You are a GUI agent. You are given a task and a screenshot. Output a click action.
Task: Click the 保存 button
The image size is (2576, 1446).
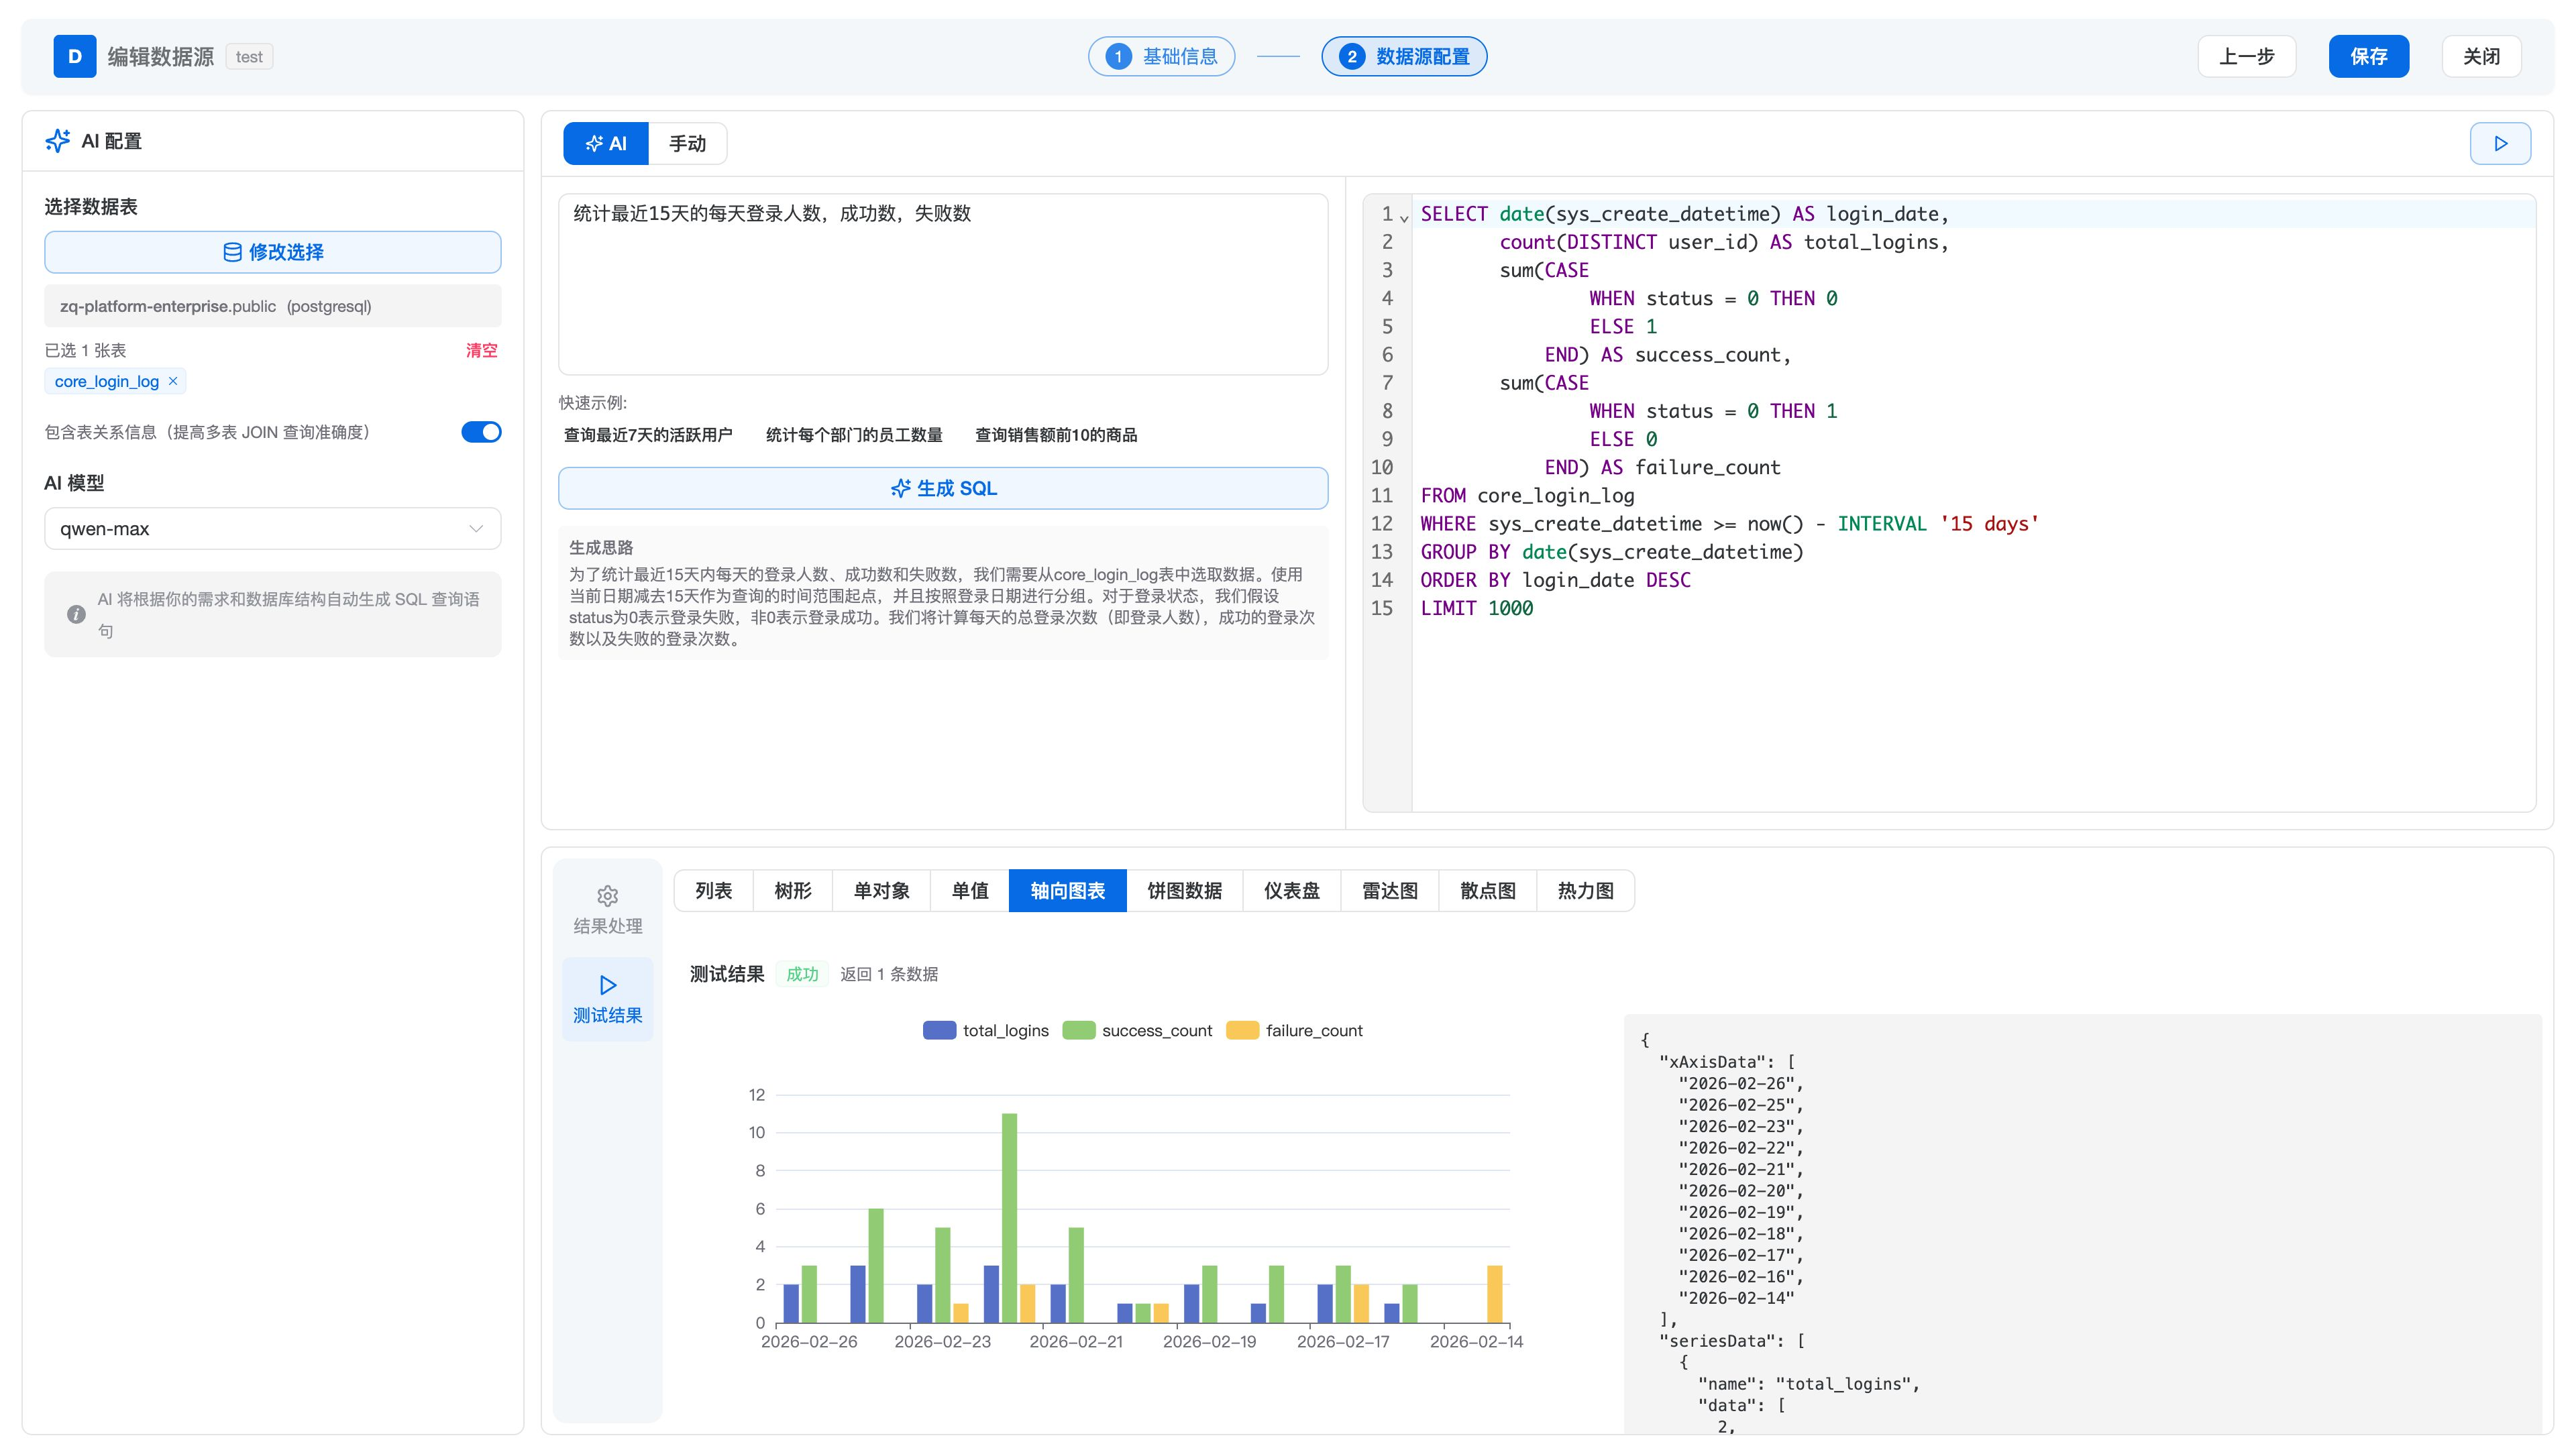coord(2367,56)
